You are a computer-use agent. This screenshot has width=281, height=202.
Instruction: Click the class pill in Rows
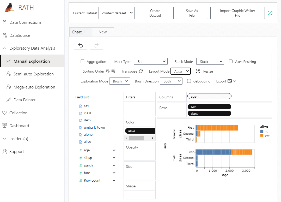[x=209, y=113]
